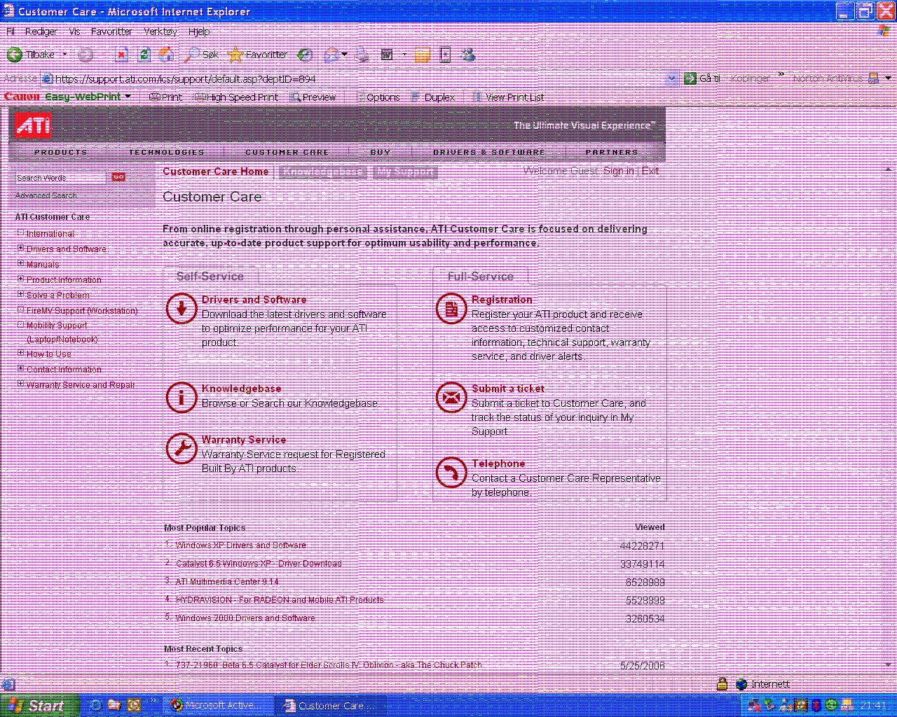Click the Stop loading icon
Image resolution: width=897 pixels, height=717 pixels.
point(121,55)
